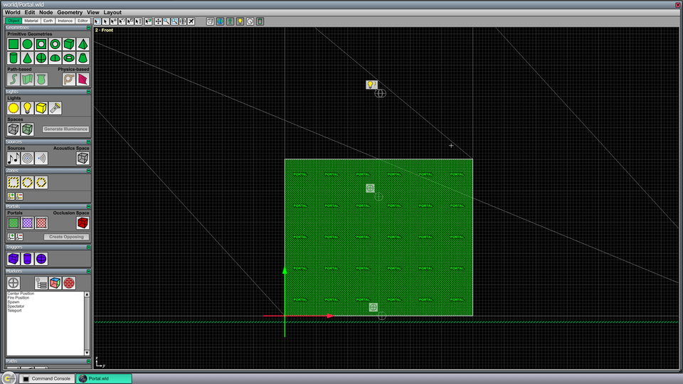The width and height of the screenshot is (683, 384).
Task: Toggle the light bulb toolbar button
Action: pyautogui.click(x=240, y=21)
